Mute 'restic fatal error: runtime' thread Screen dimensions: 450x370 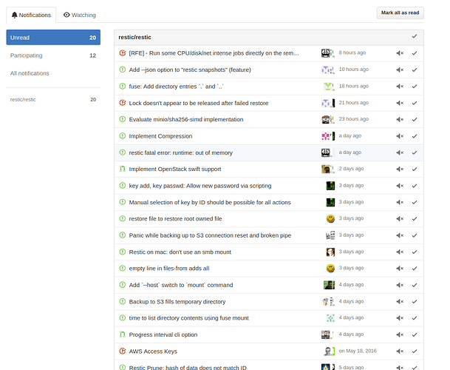pos(400,152)
